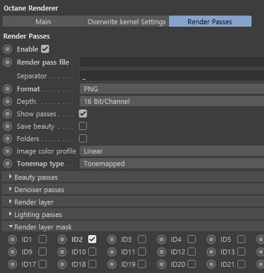Enable the ID3 mask checkbox
Viewport: 264px width, 273px height.
click(142, 239)
